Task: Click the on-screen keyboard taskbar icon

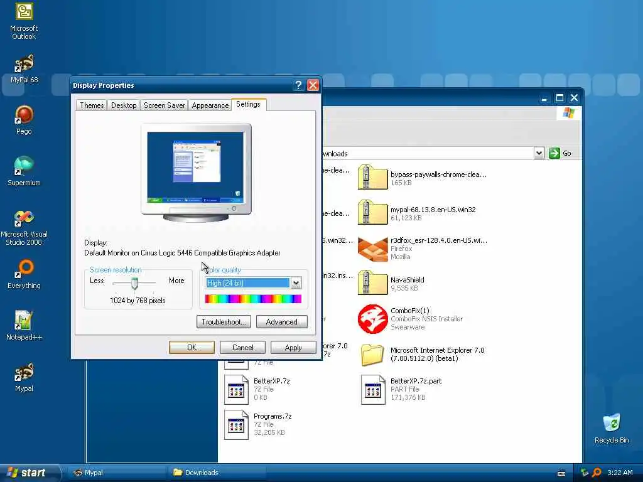Action: click(x=561, y=473)
